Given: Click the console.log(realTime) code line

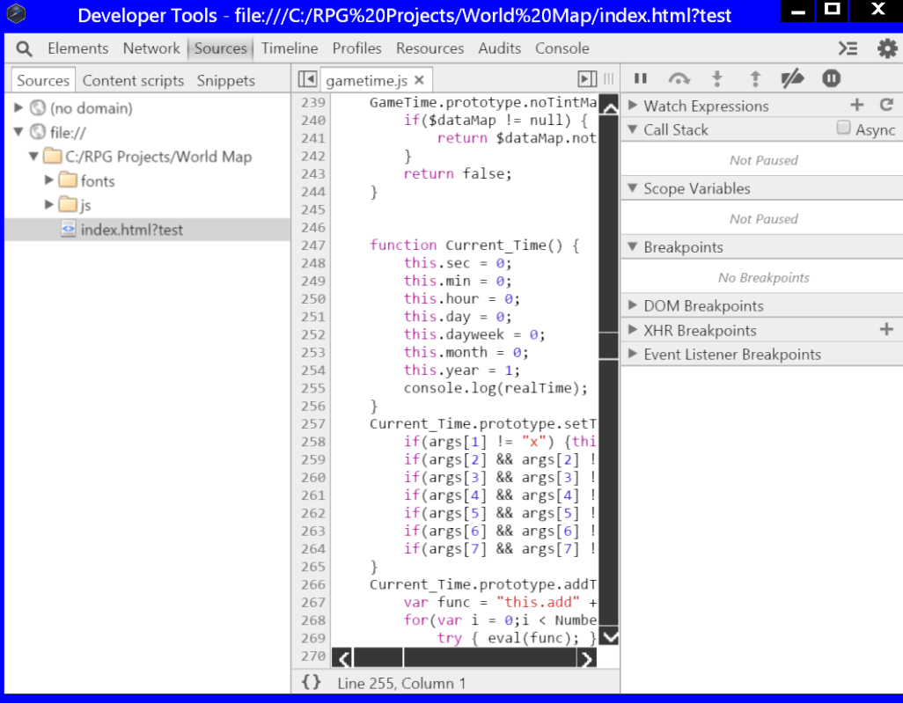Looking at the screenshot, I should coord(496,388).
